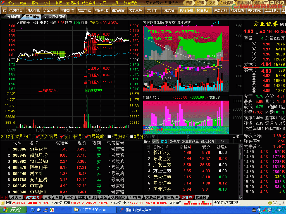
Task: Click the 日线 period selector
Action: coord(236,137)
